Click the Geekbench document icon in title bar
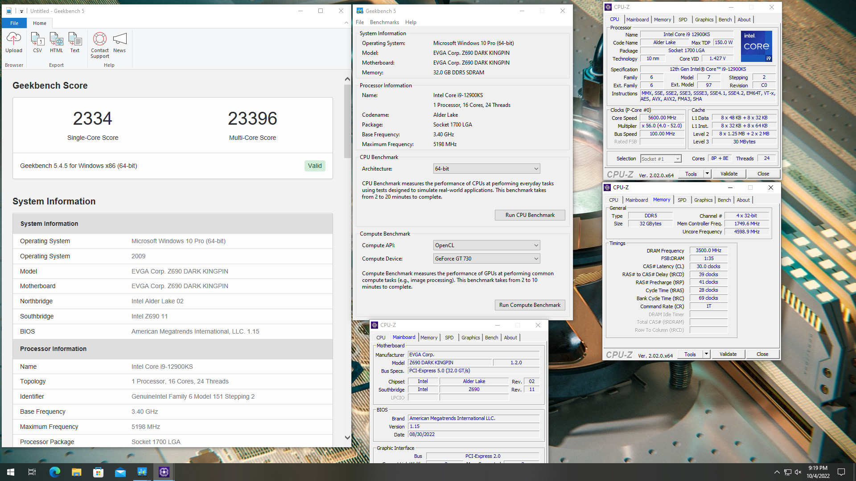 pyautogui.click(x=9, y=11)
